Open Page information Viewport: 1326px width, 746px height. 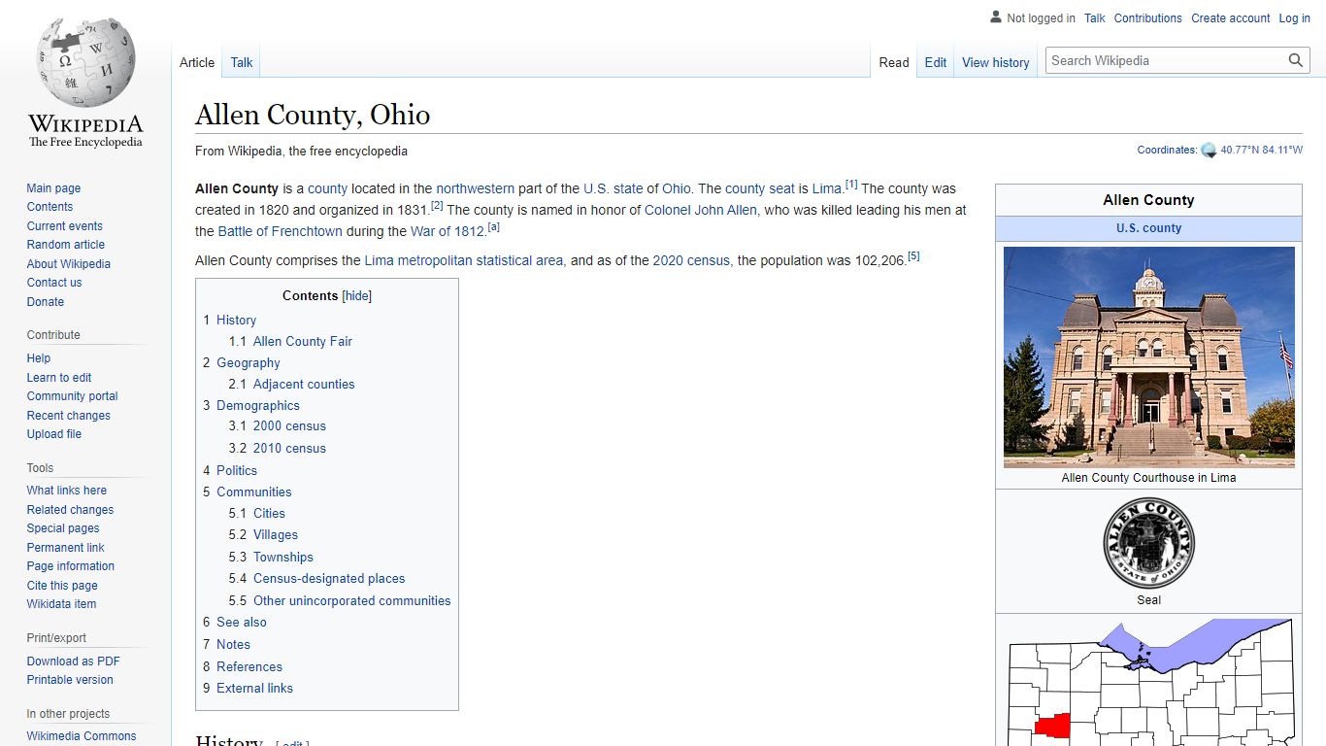pyautogui.click(x=70, y=566)
